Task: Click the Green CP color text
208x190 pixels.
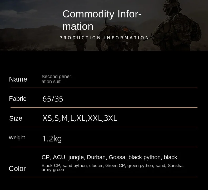Action: 115,166
